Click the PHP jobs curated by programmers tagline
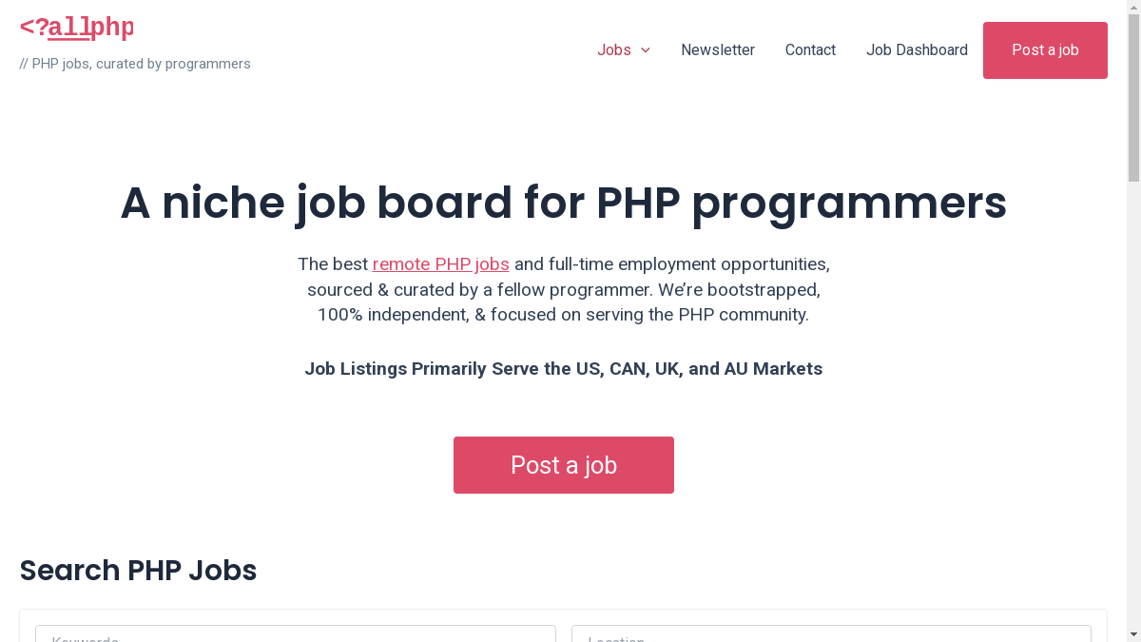This screenshot has height=642, width=1141. point(135,64)
